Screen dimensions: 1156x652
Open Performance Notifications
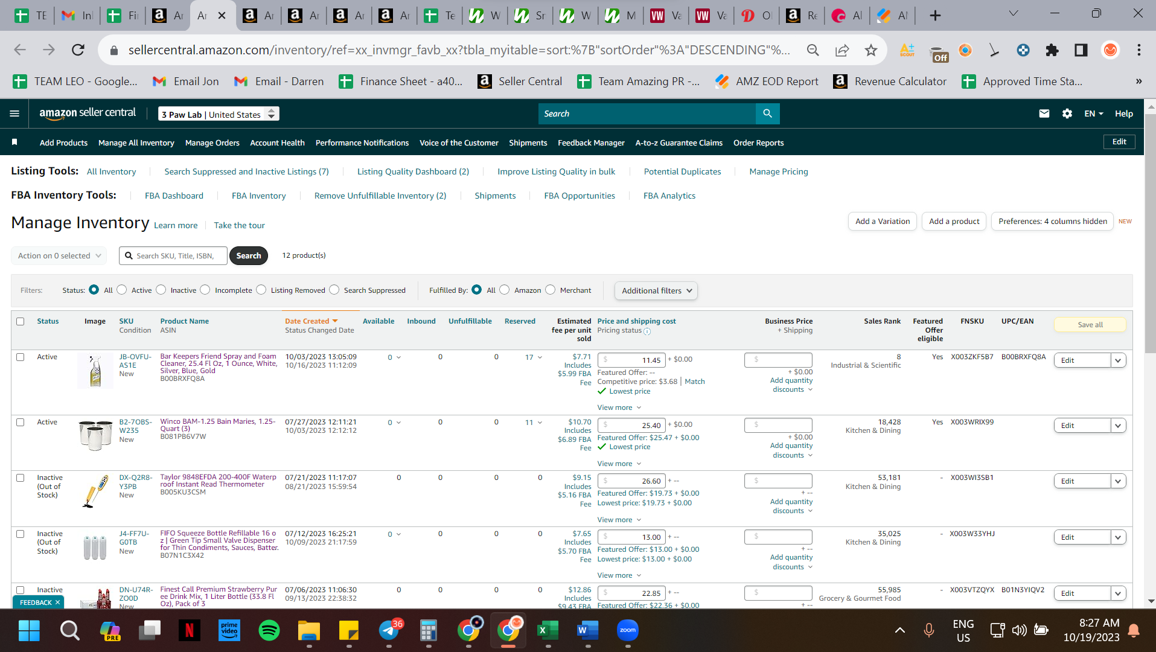pyautogui.click(x=362, y=142)
